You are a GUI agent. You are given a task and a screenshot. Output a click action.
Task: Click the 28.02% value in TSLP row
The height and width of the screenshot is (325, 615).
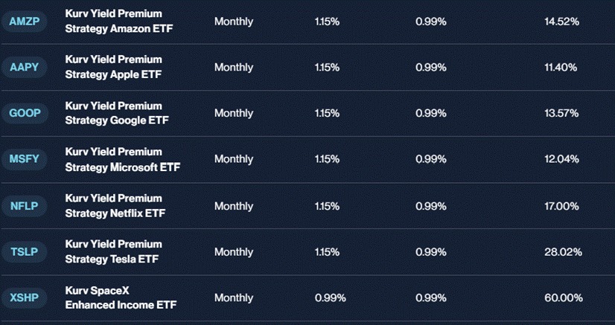point(563,252)
